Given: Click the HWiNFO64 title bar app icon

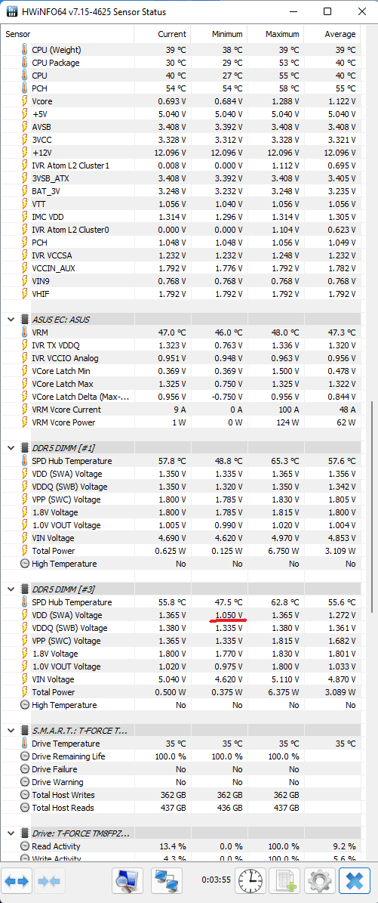Looking at the screenshot, I should [12, 11].
